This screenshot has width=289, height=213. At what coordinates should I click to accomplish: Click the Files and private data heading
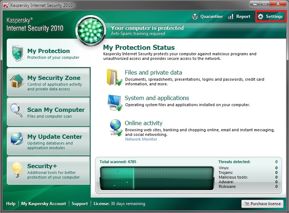click(153, 72)
